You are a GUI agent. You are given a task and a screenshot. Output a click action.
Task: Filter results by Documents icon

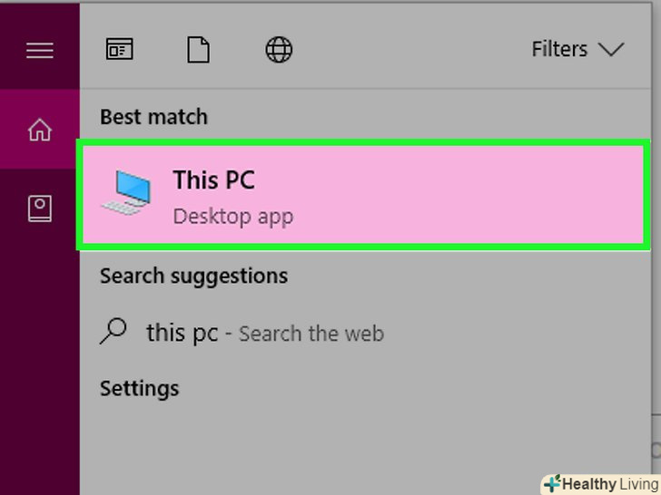pyautogui.click(x=198, y=49)
